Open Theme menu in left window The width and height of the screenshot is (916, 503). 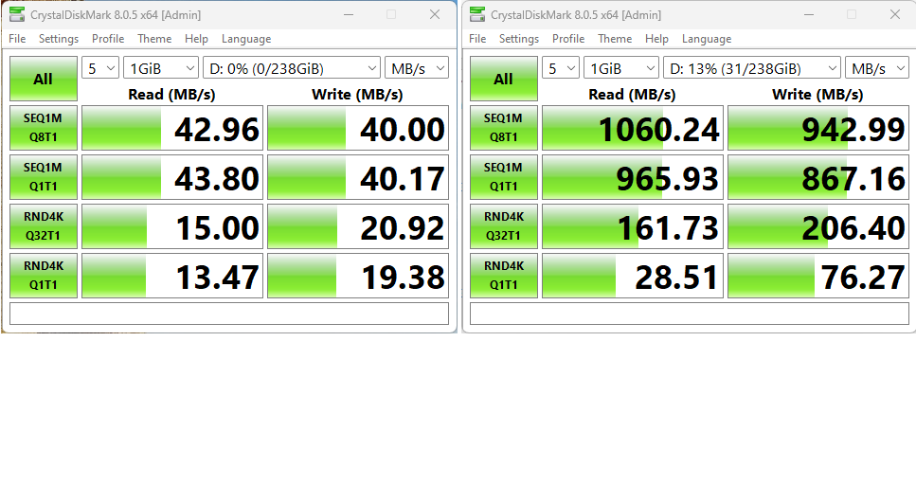[x=154, y=39]
